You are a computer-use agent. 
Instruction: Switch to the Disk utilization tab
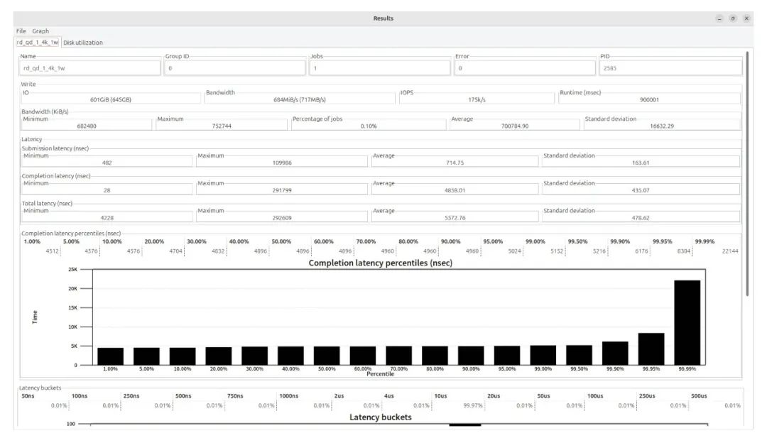[x=83, y=43]
